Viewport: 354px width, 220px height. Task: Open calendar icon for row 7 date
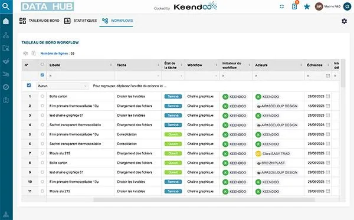tap(328, 153)
